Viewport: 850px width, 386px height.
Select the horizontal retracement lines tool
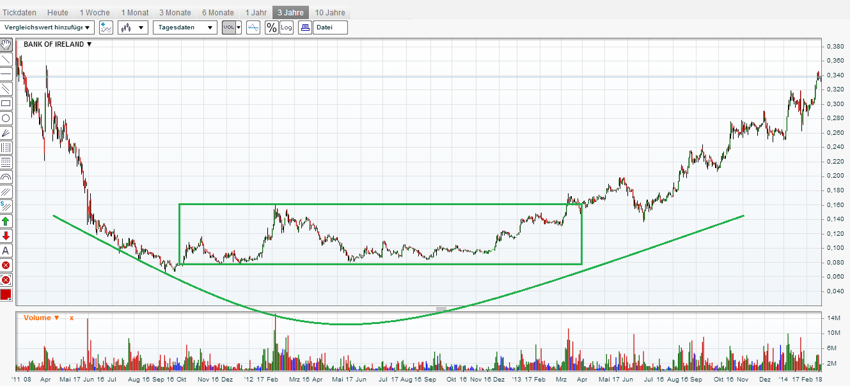[6, 162]
